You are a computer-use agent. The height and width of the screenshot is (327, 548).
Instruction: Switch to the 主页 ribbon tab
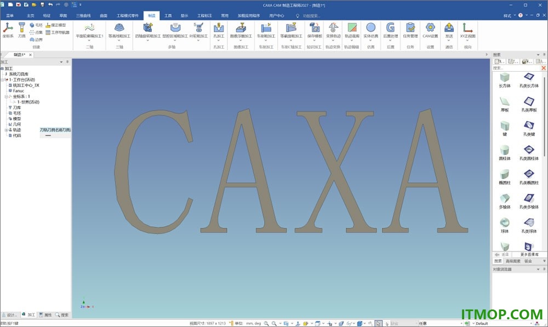[31, 16]
